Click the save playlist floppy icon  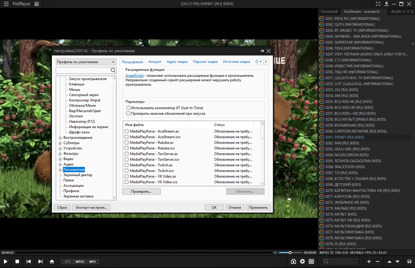409,261
